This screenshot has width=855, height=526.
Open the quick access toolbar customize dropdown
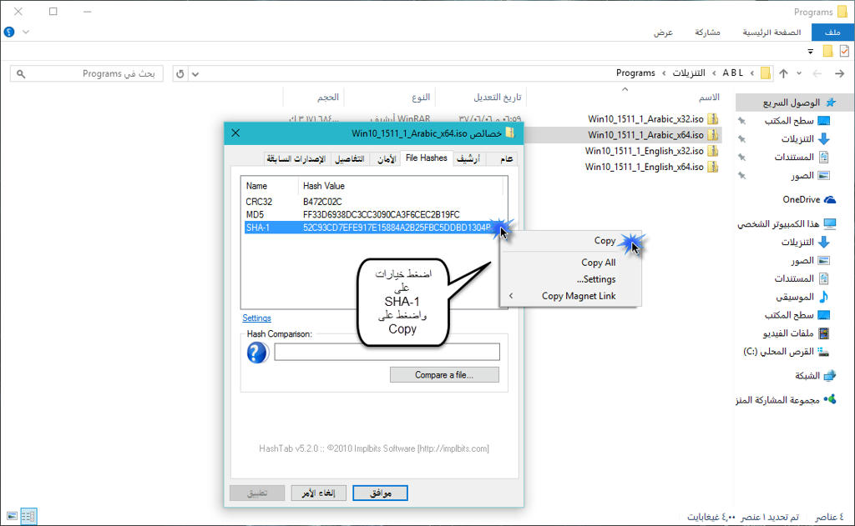pos(810,52)
